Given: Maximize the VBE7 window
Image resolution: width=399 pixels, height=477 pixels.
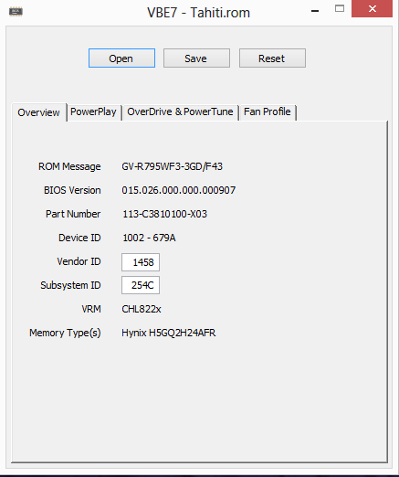Looking at the screenshot, I should [340, 8].
